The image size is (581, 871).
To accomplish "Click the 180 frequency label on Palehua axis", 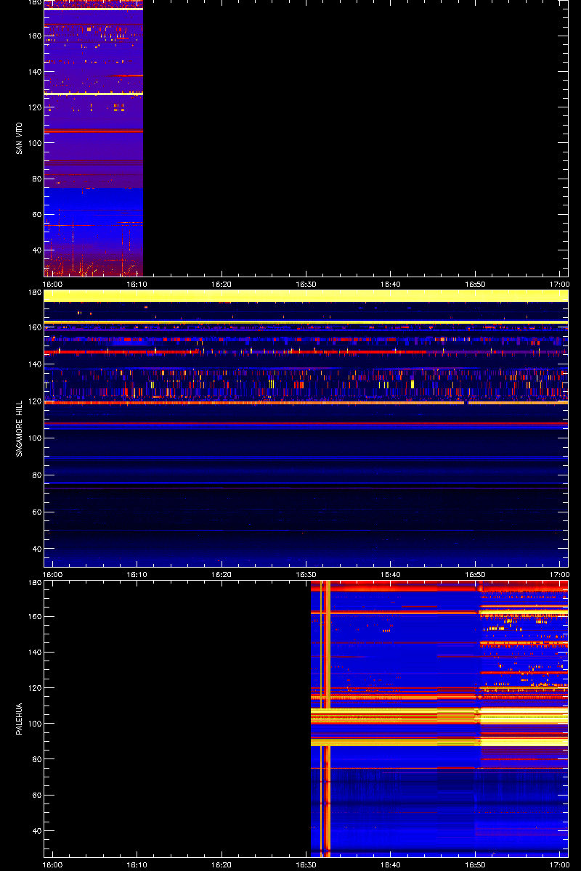I will pyautogui.click(x=33, y=583).
